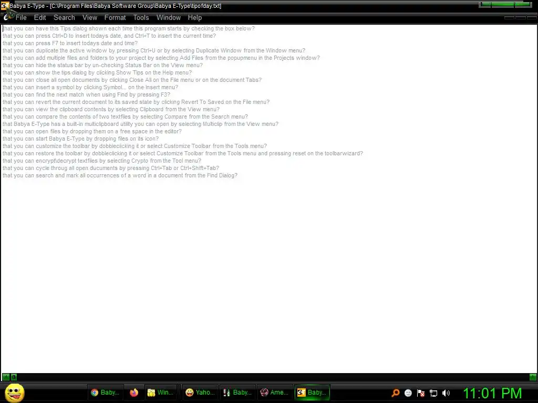Screen dimensions: 538x403
Task: Click the line about pressing F7 for date and time
Action: pyautogui.click(x=70, y=43)
